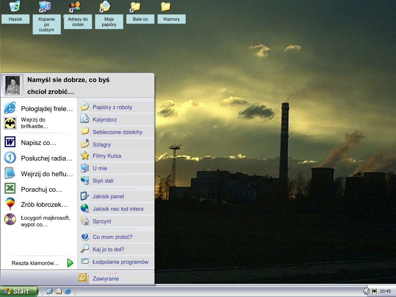Open the Adresy do ciotek desktop icon
This screenshot has width=396, height=297.
(x=75, y=7)
